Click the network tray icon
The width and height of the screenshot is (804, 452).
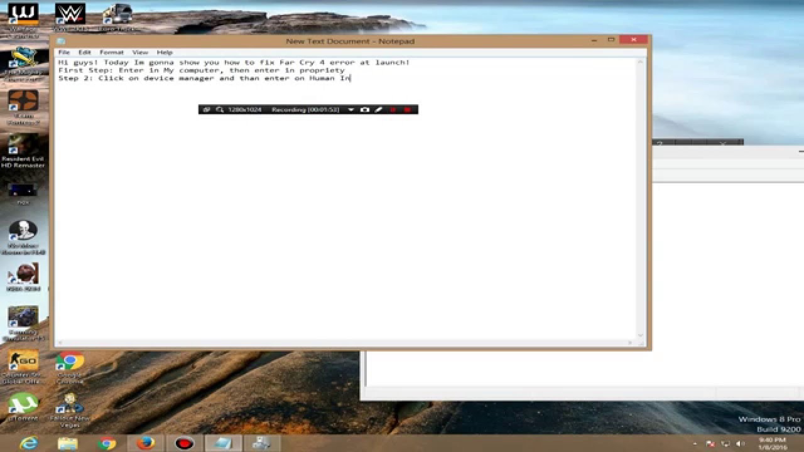[x=724, y=444]
